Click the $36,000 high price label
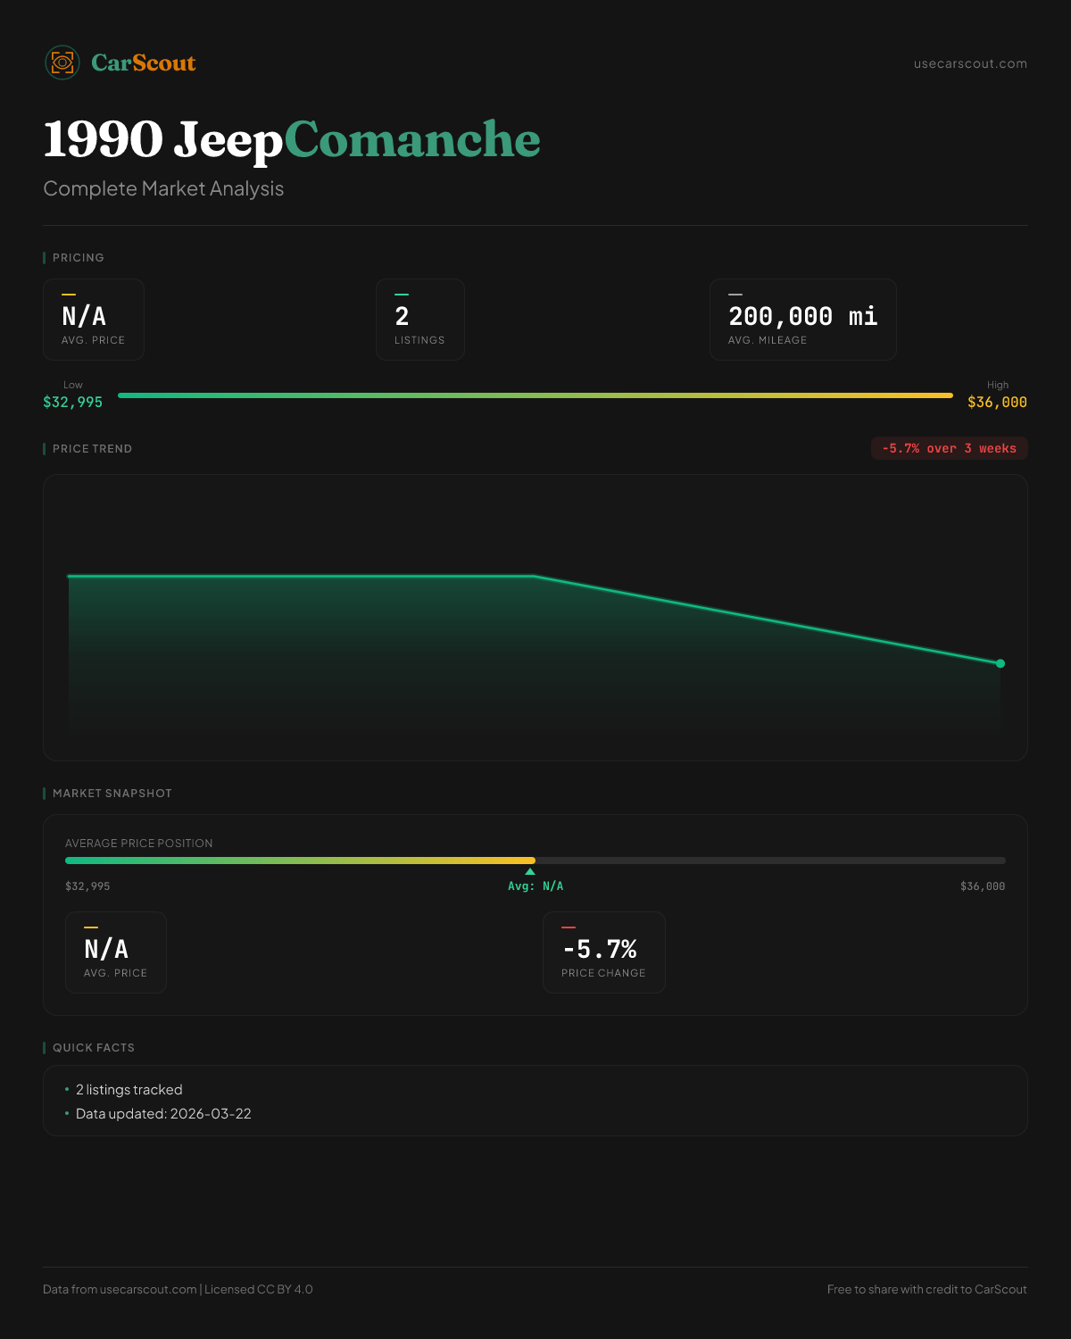Screen dimensions: 1071x1339 tap(997, 402)
